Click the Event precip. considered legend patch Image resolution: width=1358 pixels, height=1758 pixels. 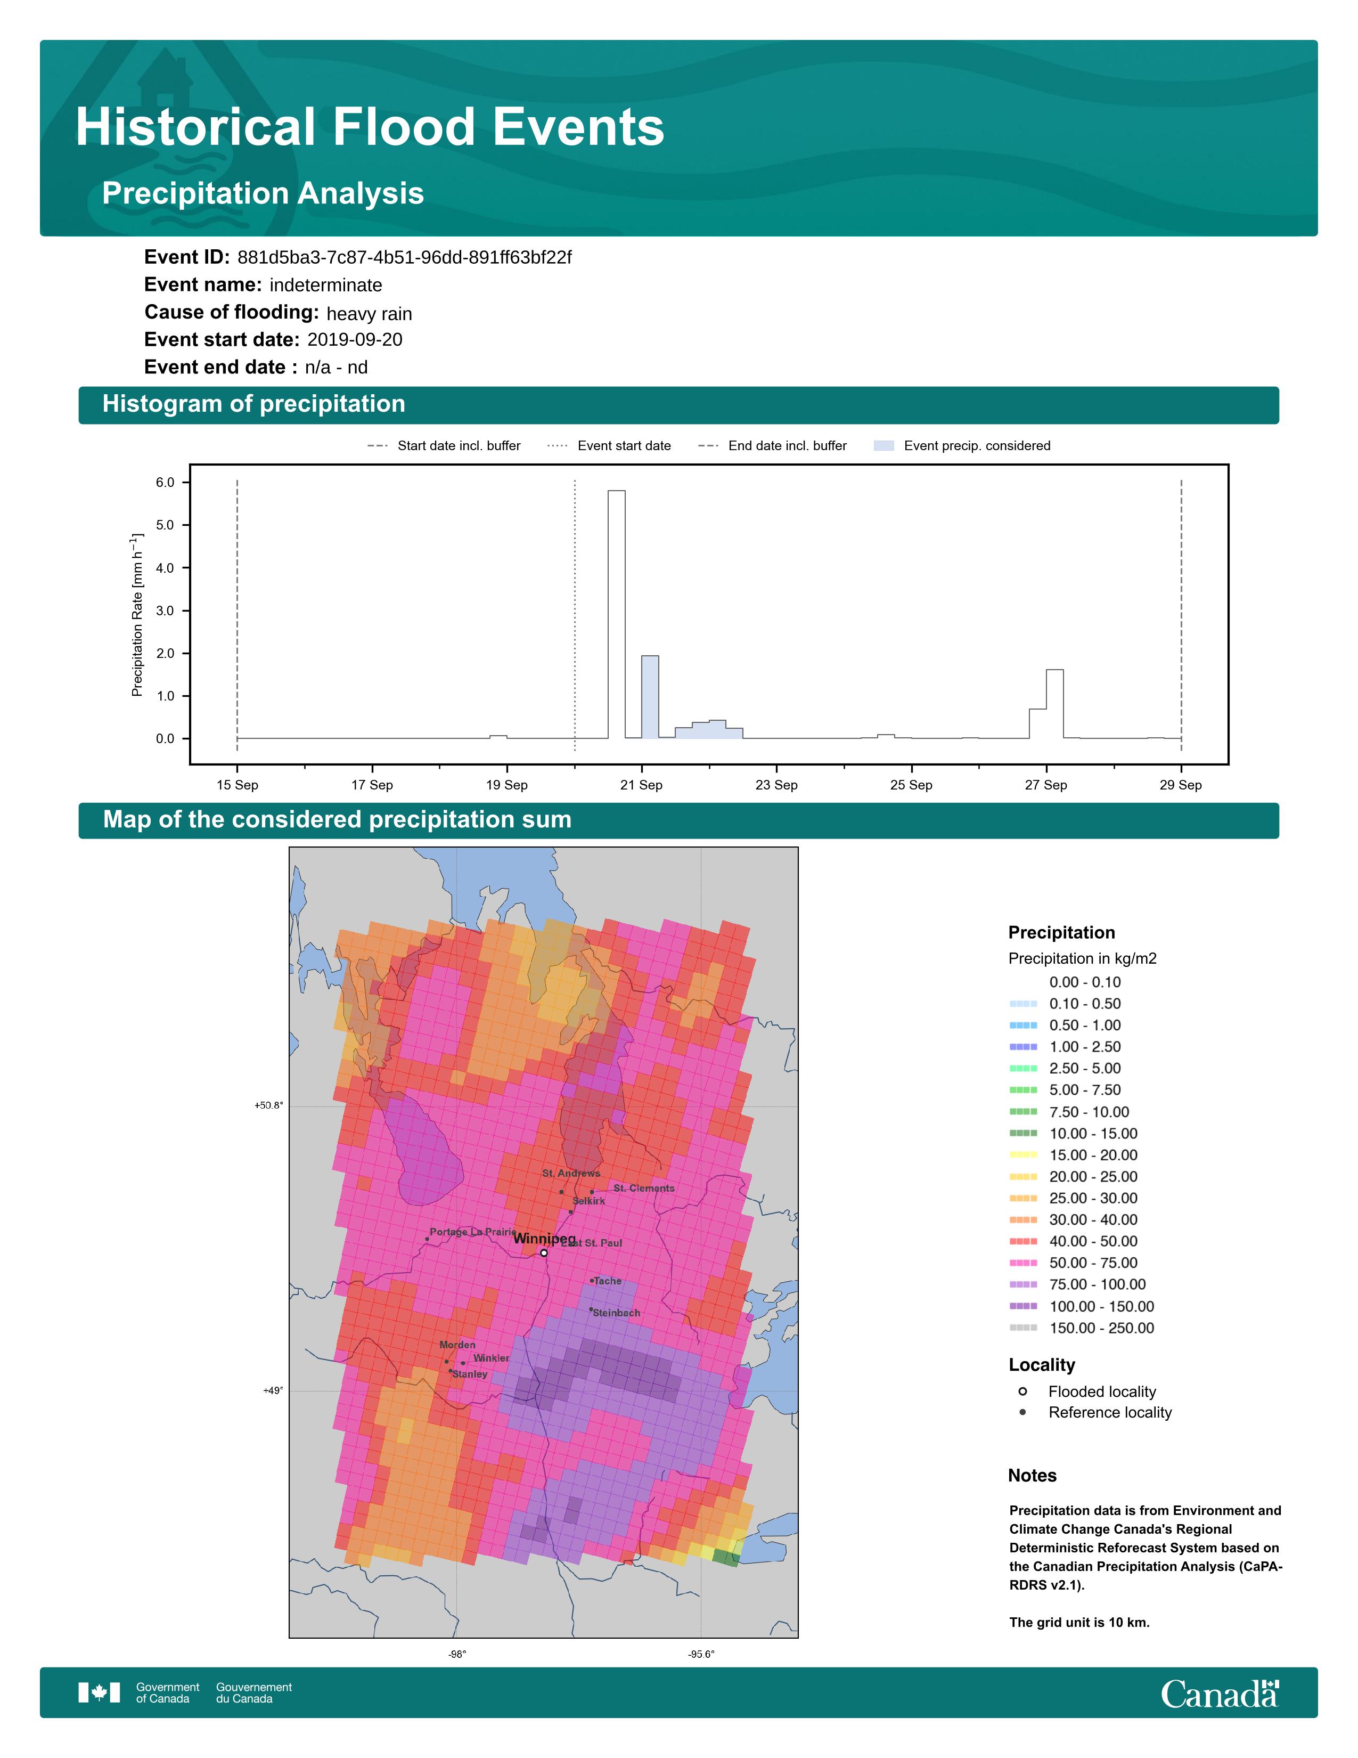[x=883, y=446]
